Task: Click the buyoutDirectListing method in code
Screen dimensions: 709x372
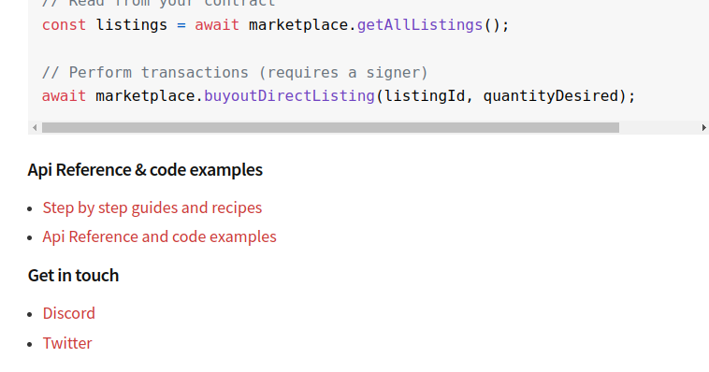Action: click(289, 96)
